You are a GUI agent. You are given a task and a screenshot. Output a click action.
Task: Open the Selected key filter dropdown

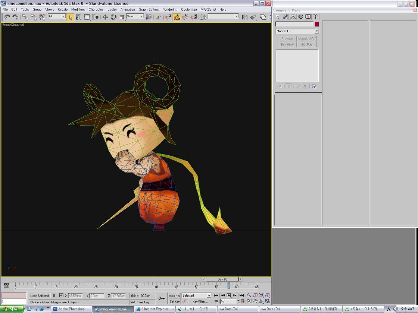[196, 295]
